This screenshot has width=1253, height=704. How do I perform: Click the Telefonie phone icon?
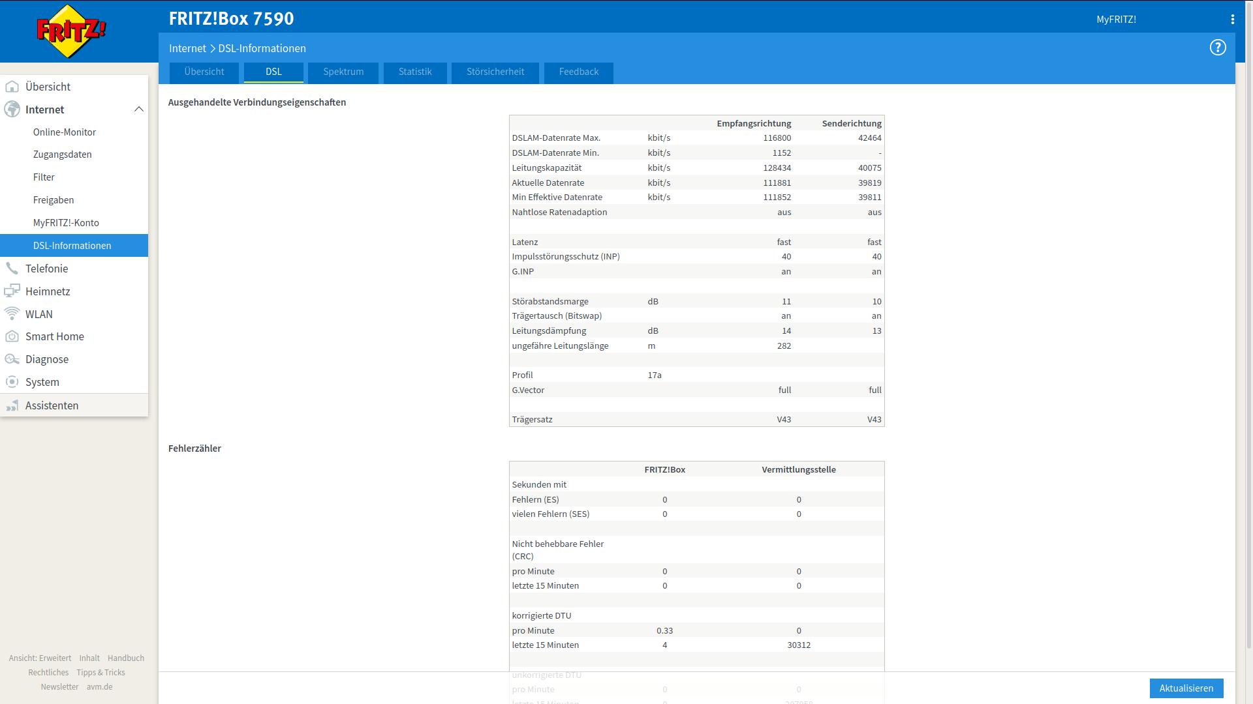[12, 269]
